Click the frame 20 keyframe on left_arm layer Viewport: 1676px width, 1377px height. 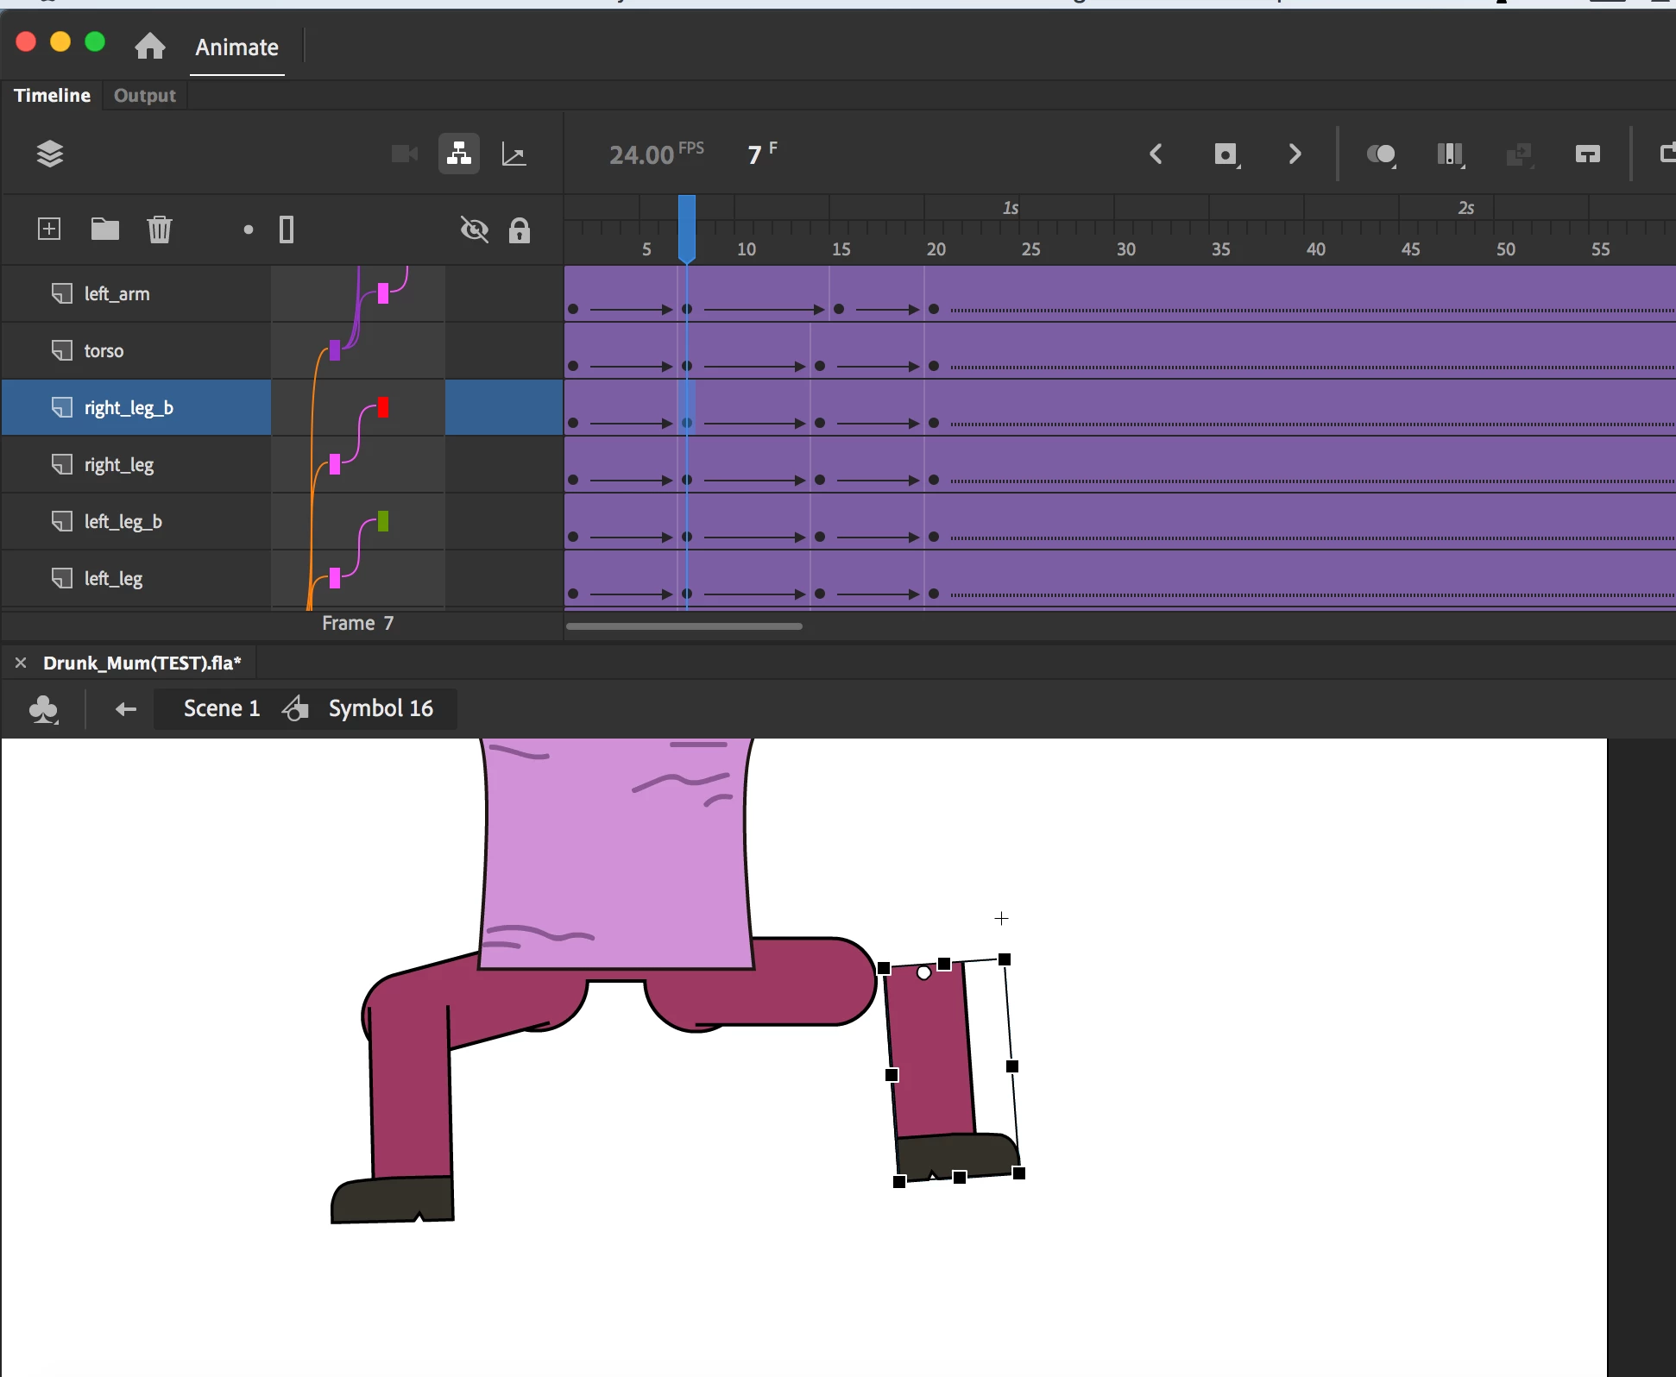pyautogui.click(x=934, y=309)
